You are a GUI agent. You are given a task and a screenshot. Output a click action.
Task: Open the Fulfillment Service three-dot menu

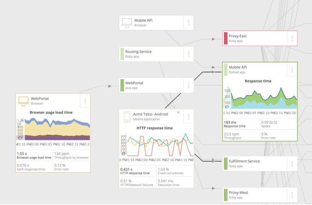pyautogui.click(x=292, y=164)
